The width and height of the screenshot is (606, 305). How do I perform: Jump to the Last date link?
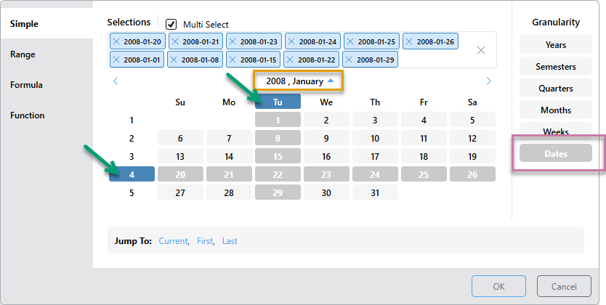230,241
